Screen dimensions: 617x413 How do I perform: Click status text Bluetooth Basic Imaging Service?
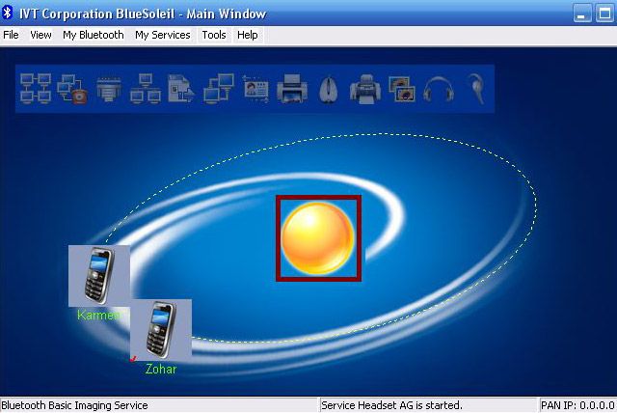click(75, 405)
